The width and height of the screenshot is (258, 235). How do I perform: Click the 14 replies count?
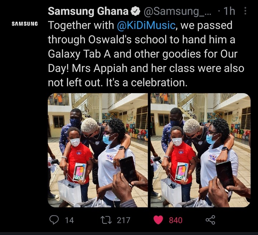tap(69, 220)
